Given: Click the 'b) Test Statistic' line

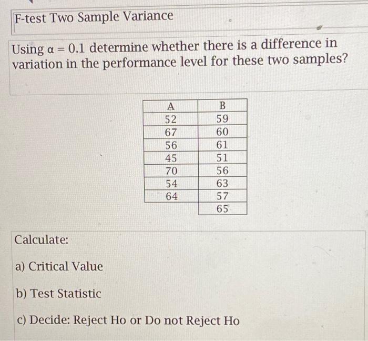Looking at the screenshot, I should point(58,293).
